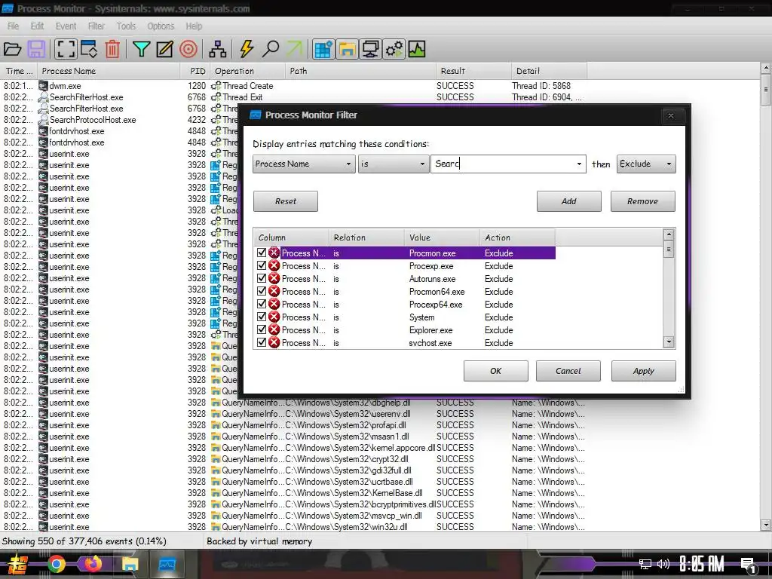The height and width of the screenshot is (579, 772).
Task: Uncheck the System filter checkbox
Action: coord(262,317)
